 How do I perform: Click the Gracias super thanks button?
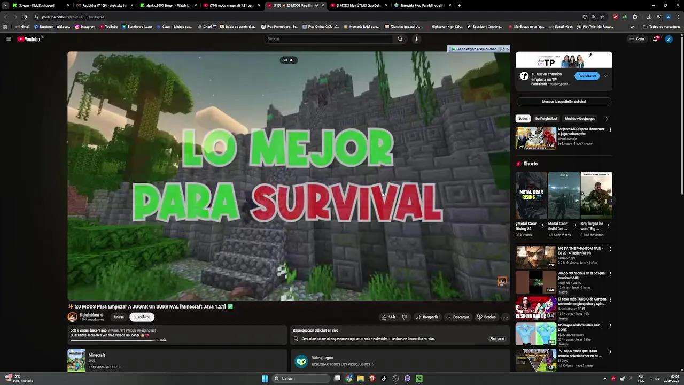(x=487, y=317)
